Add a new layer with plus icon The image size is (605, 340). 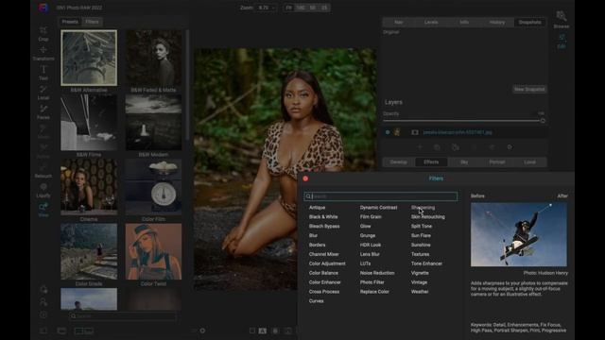420,147
